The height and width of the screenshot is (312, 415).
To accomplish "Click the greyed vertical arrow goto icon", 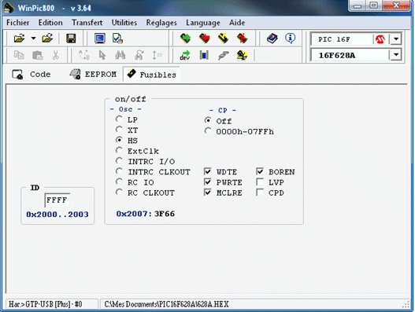I will pyautogui.click(x=157, y=55).
